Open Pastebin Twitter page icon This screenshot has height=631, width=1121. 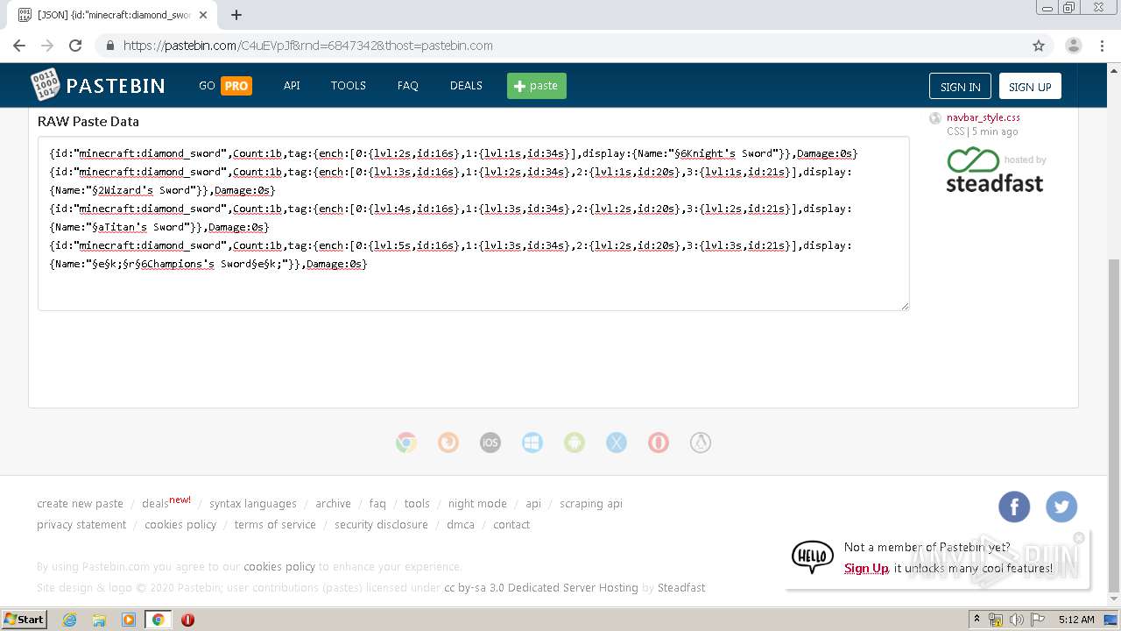coord(1061,507)
